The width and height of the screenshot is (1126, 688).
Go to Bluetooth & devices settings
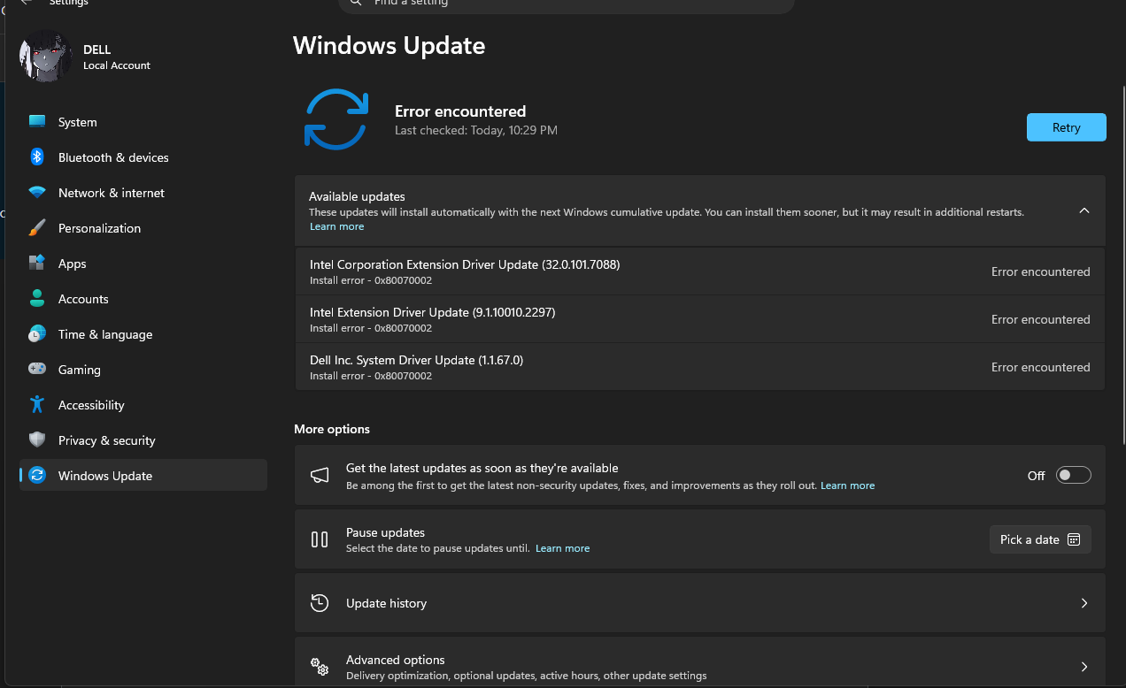coord(143,157)
